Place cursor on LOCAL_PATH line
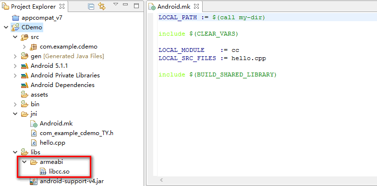Image resolution: width=377 pixels, height=186 pixels. (x=212, y=17)
